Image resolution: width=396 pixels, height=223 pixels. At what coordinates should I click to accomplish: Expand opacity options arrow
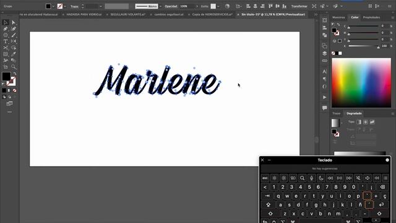click(197, 6)
